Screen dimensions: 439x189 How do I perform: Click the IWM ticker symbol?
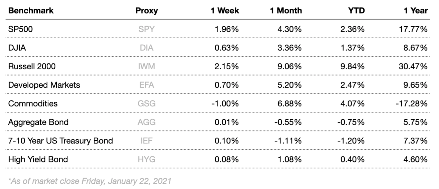pos(147,66)
